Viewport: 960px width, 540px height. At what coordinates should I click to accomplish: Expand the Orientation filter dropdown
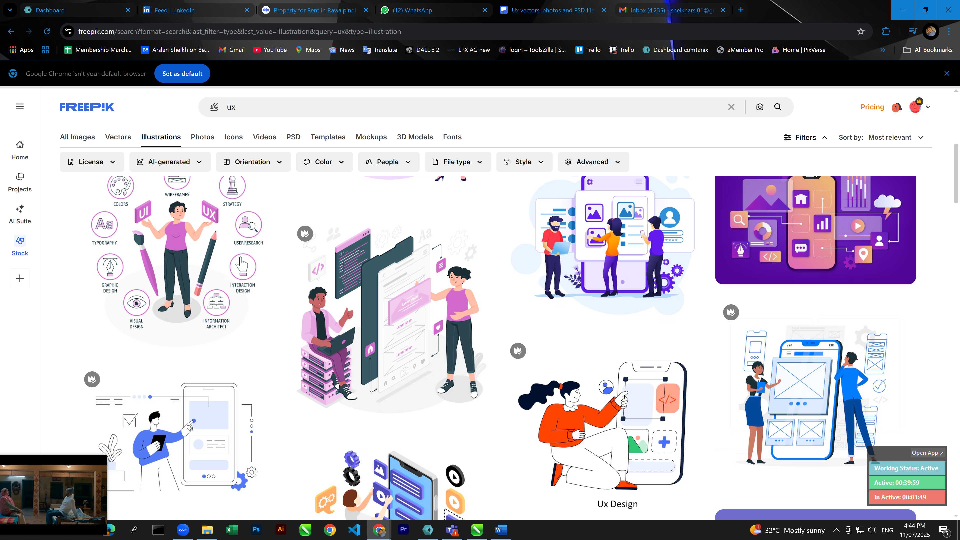[253, 162]
